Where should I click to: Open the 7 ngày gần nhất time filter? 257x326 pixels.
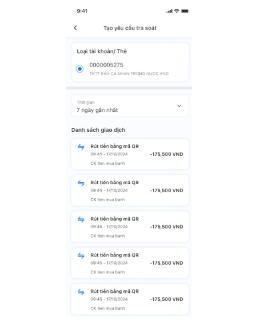click(x=130, y=106)
